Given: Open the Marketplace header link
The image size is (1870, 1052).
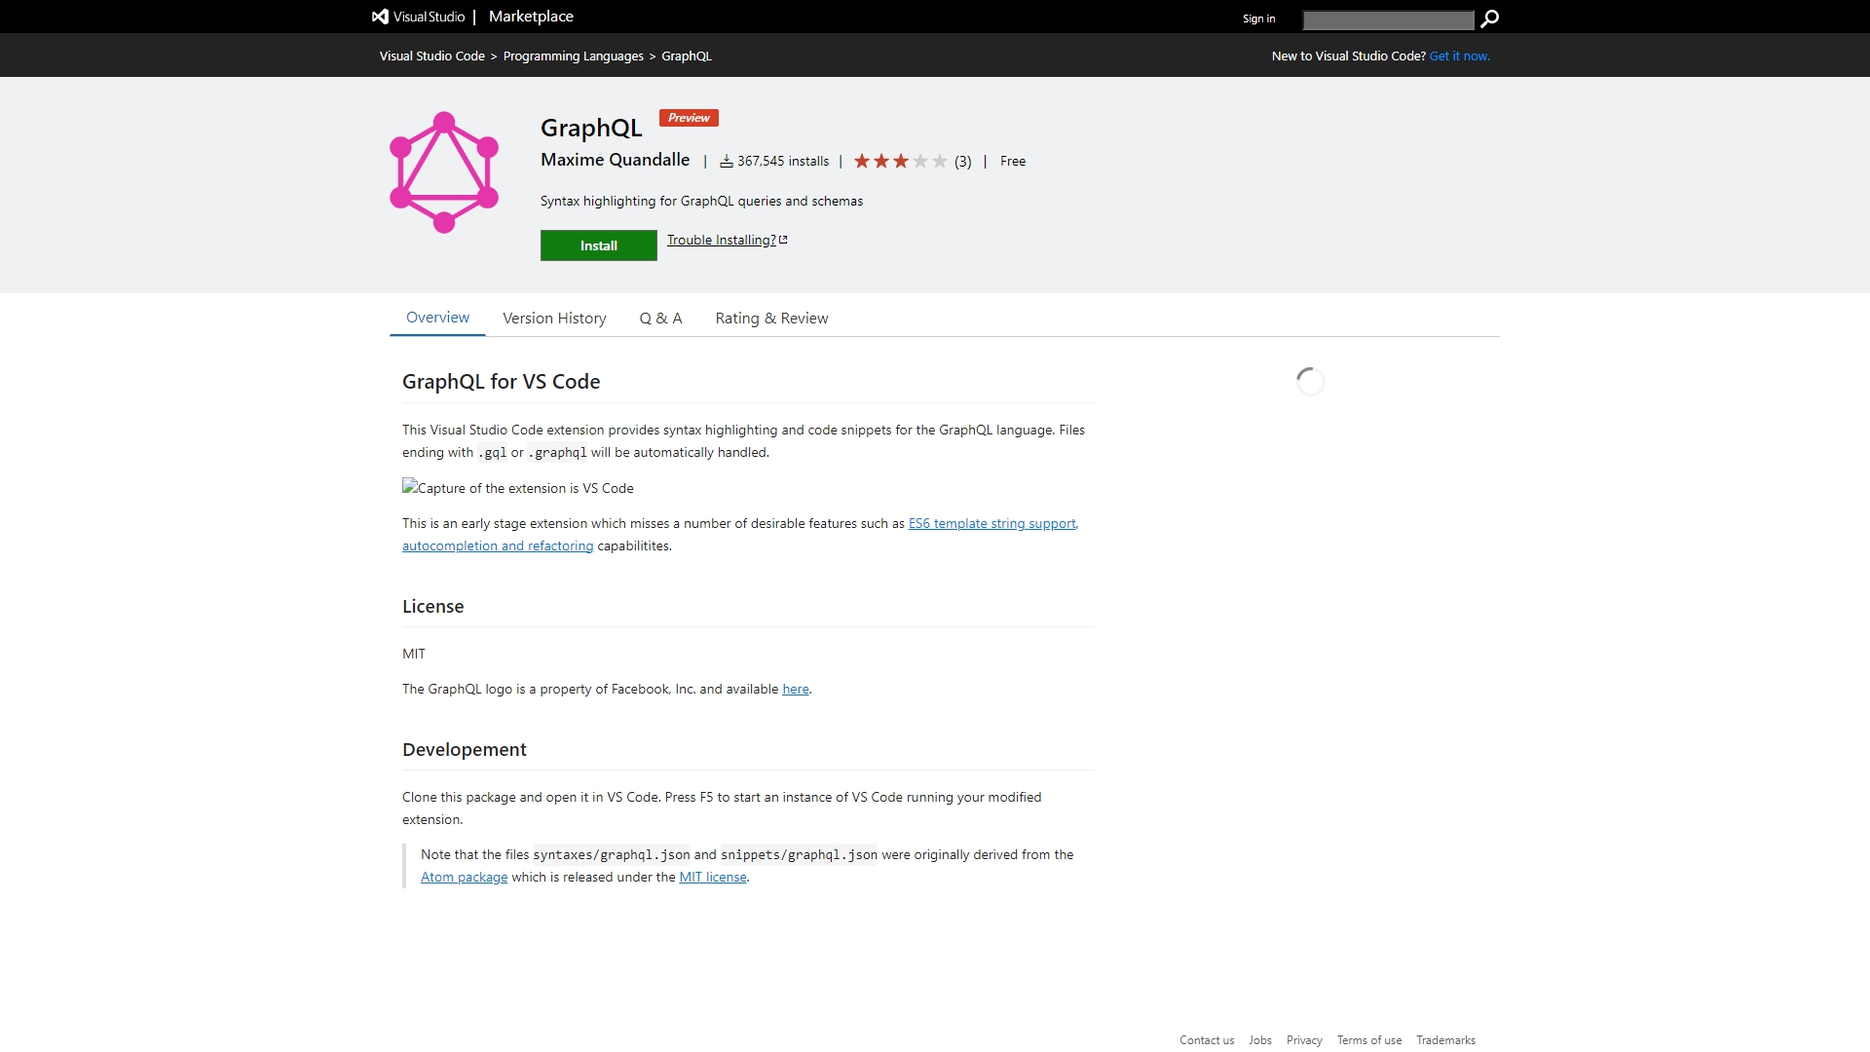Looking at the screenshot, I should coord(531,17).
